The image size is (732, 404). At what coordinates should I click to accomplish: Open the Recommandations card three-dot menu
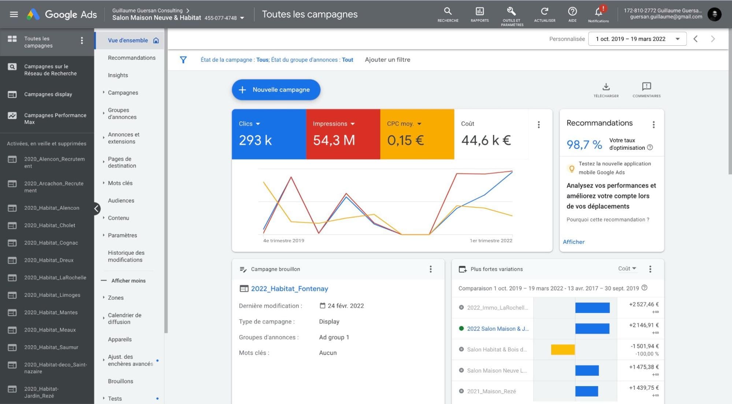[654, 125]
